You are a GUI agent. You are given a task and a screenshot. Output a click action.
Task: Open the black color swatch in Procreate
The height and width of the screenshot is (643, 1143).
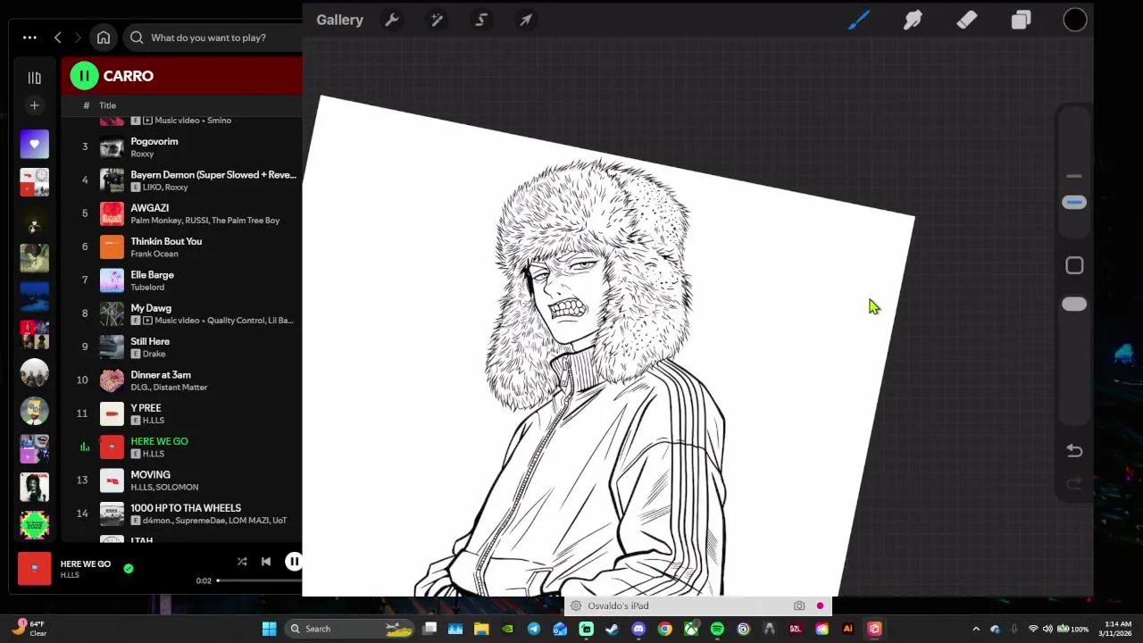coord(1075,20)
